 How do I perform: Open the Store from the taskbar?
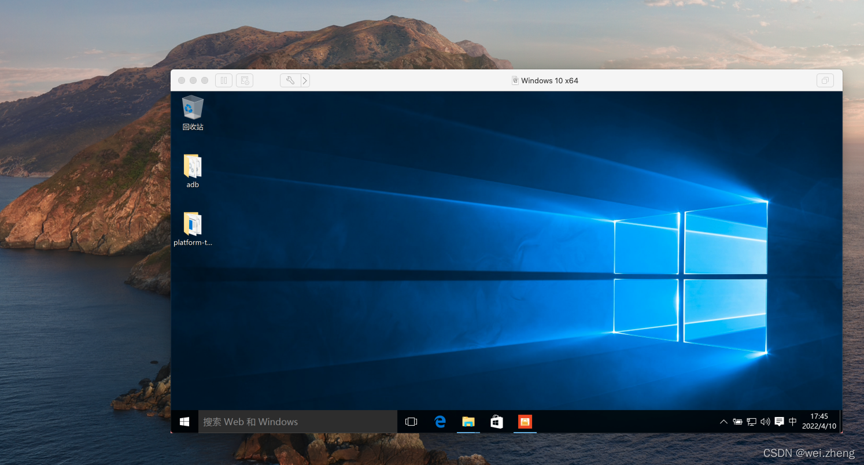coord(497,422)
